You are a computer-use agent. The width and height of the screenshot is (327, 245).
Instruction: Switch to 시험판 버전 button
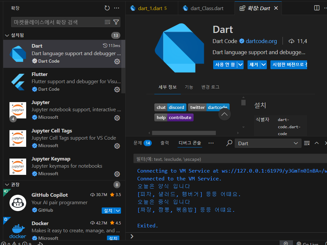289,65
